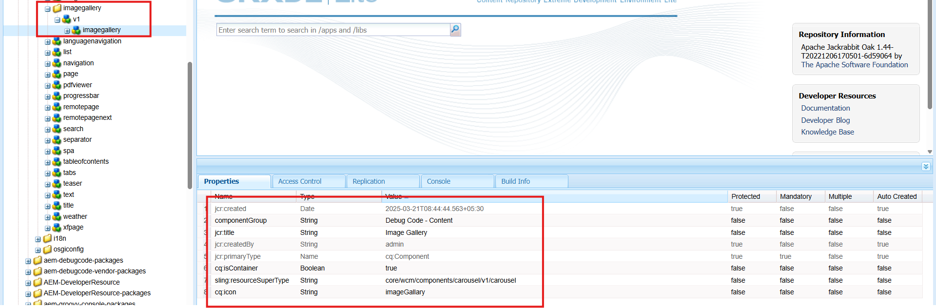Open the Documentation link

(x=825, y=108)
